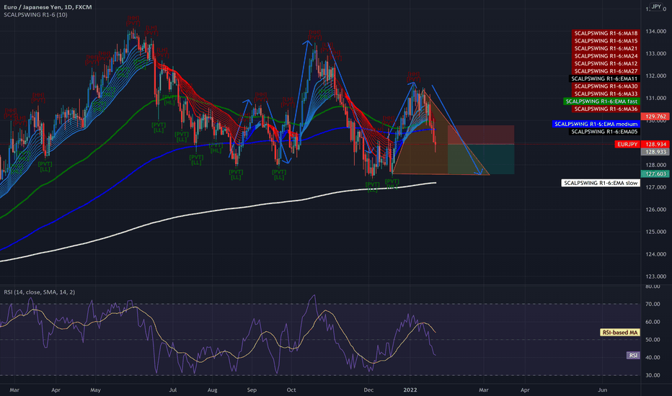
Task: Select the SCALPSWING R1-6:MA30 label
Action: [606, 86]
